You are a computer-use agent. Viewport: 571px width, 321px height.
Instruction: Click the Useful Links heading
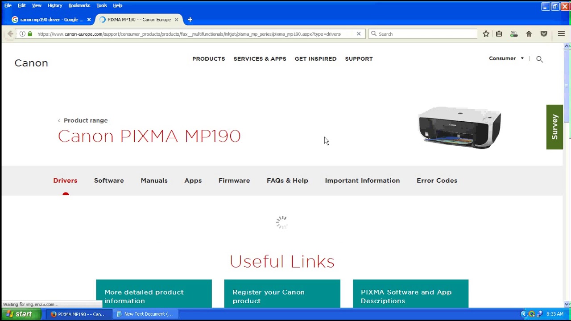coord(282,261)
